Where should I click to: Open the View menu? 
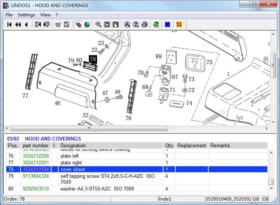[45, 15]
